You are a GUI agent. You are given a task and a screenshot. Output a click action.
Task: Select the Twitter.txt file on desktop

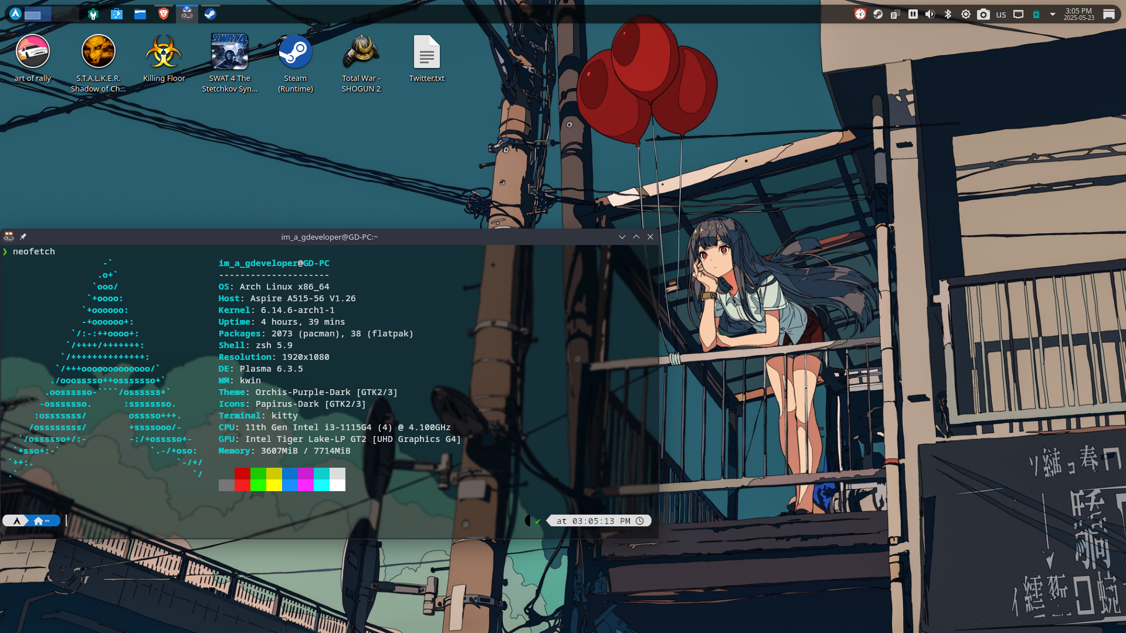(427, 59)
